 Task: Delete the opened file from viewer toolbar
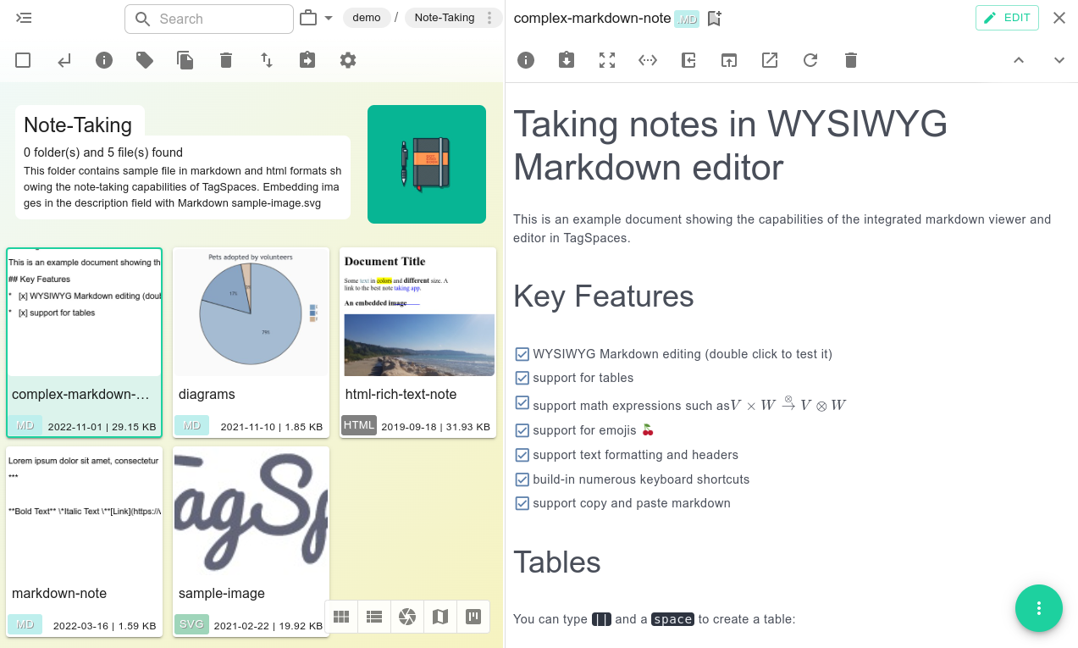[x=851, y=60]
